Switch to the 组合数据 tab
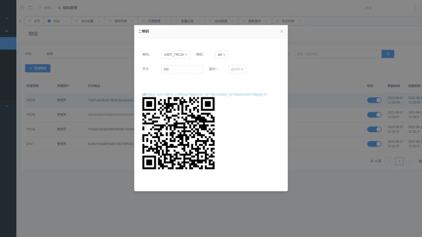The image size is (422, 237). click(221, 21)
